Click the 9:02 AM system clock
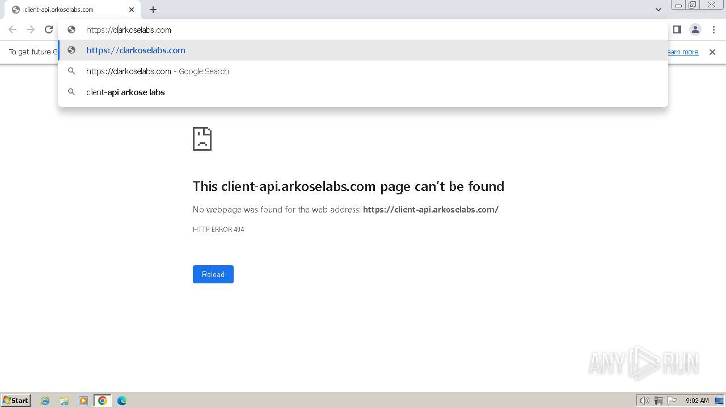Screen dimensions: 726x408 (697, 401)
